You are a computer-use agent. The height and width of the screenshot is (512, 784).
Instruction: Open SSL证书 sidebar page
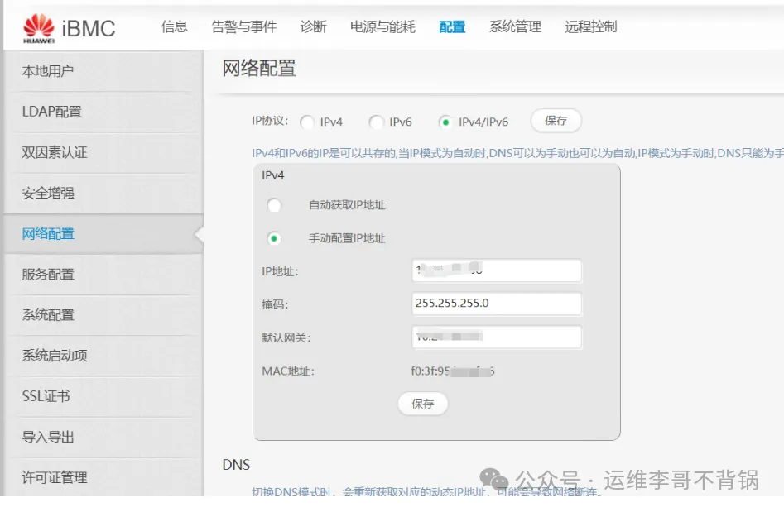click(x=46, y=396)
